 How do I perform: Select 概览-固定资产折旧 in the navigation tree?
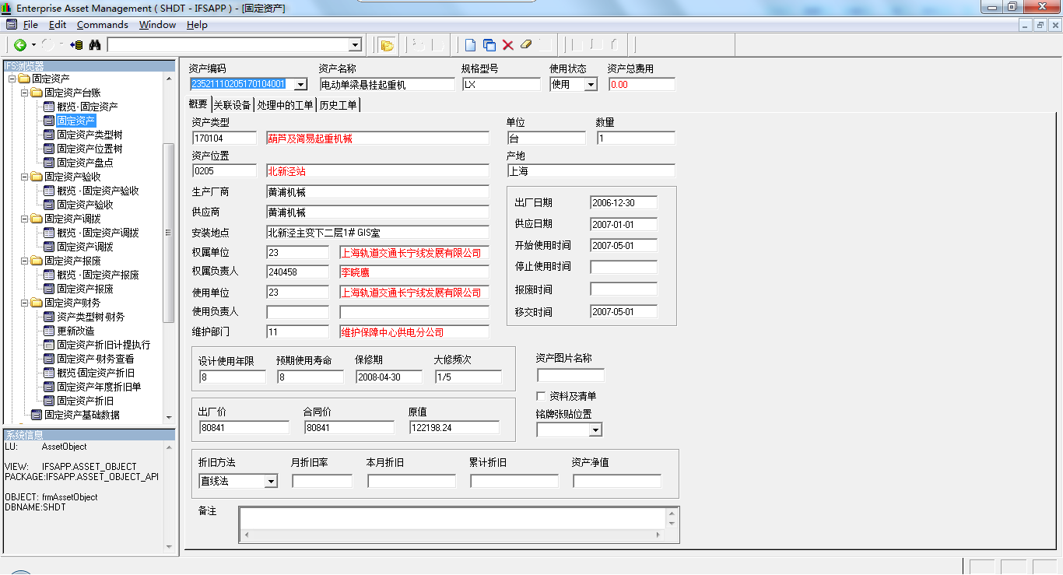(x=92, y=373)
